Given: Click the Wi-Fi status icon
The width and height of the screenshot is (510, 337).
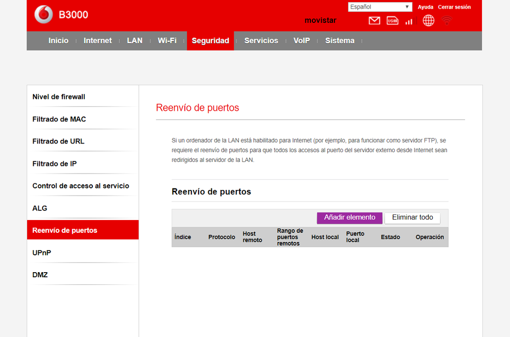Looking at the screenshot, I should click(x=447, y=20).
